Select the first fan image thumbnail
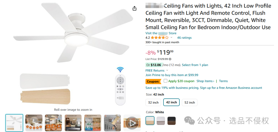 tap(14, 123)
